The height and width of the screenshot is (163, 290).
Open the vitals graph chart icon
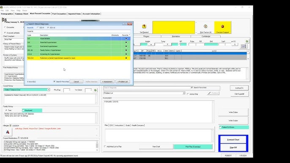[x=243, y=46]
